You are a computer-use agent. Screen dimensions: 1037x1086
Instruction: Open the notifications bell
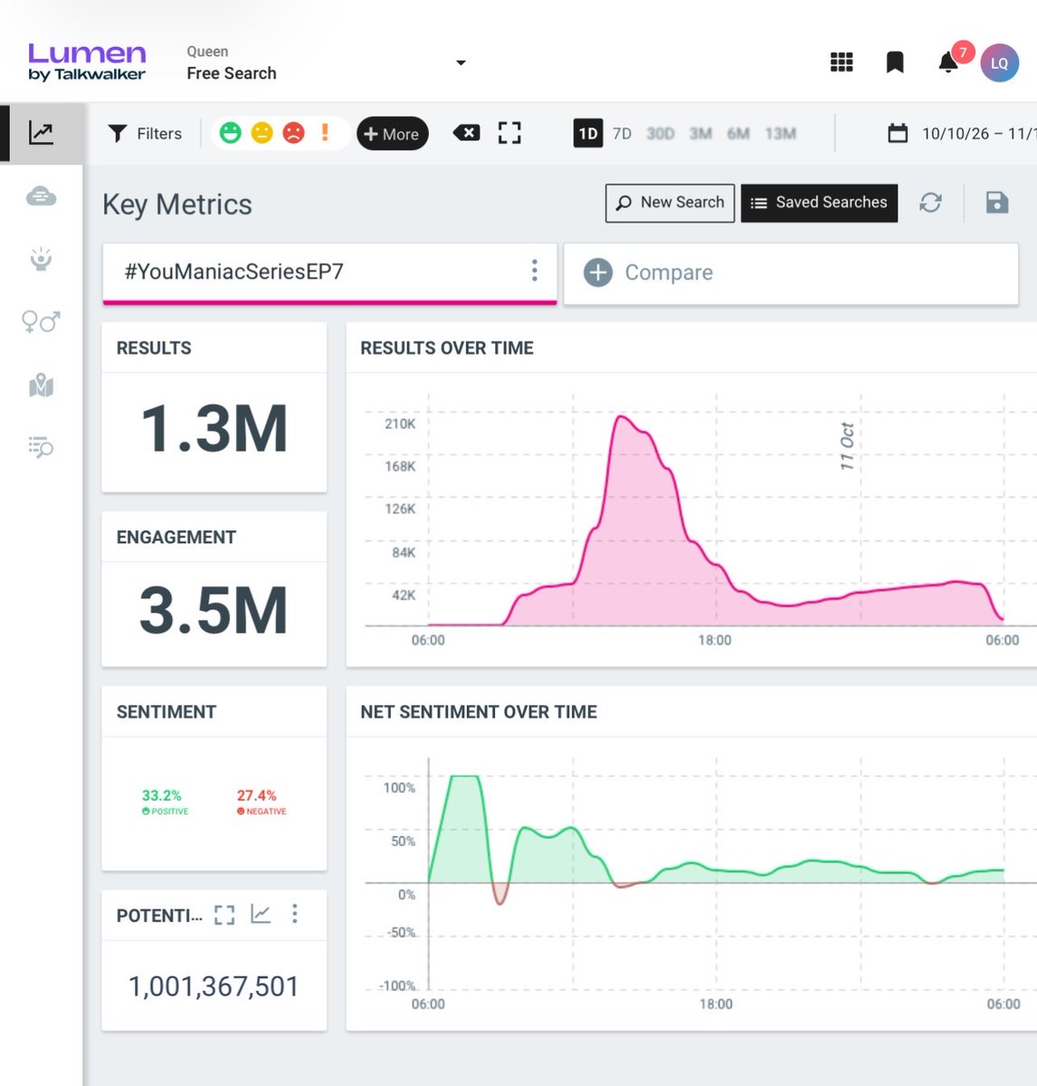pos(948,62)
